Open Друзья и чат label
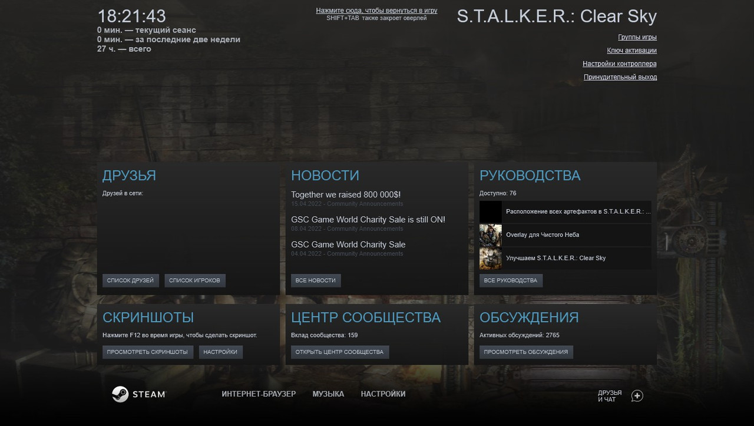Viewport: 754px width, 426px height. (x=610, y=396)
